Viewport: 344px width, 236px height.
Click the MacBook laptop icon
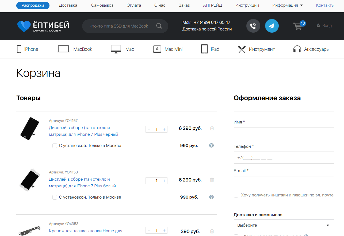63,49
